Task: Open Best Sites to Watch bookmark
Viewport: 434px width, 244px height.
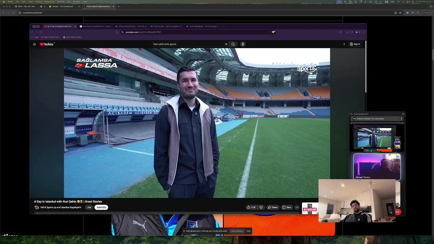Action: click(72, 37)
